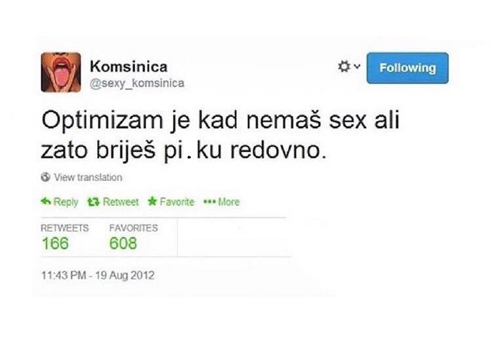Screen dimensions: 492x347
Task: Click the Reply arrow icon
Action: pos(46,202)
